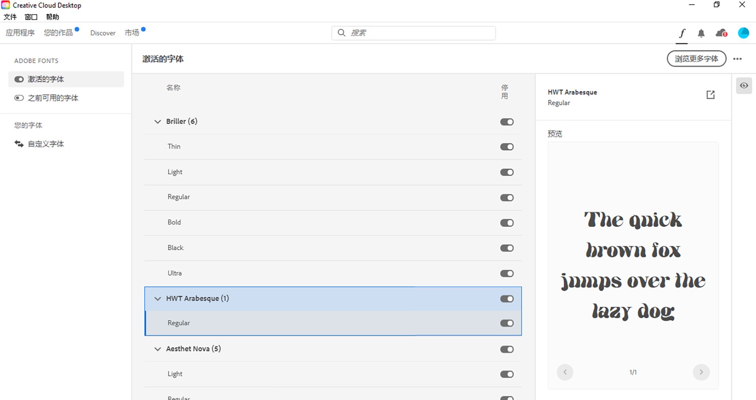Click the 停用 column header
The image size is (756, 400).
pyautogui.click(x=505, y=92)
